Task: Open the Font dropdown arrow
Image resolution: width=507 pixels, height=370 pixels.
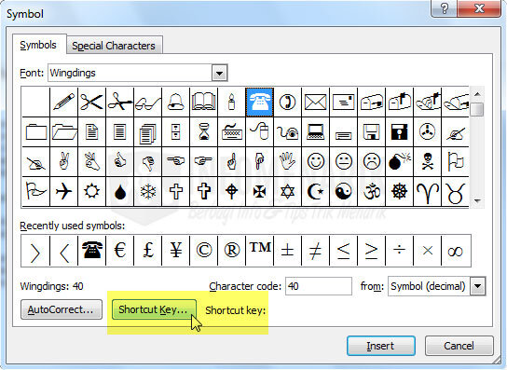Action: [220, 73]
